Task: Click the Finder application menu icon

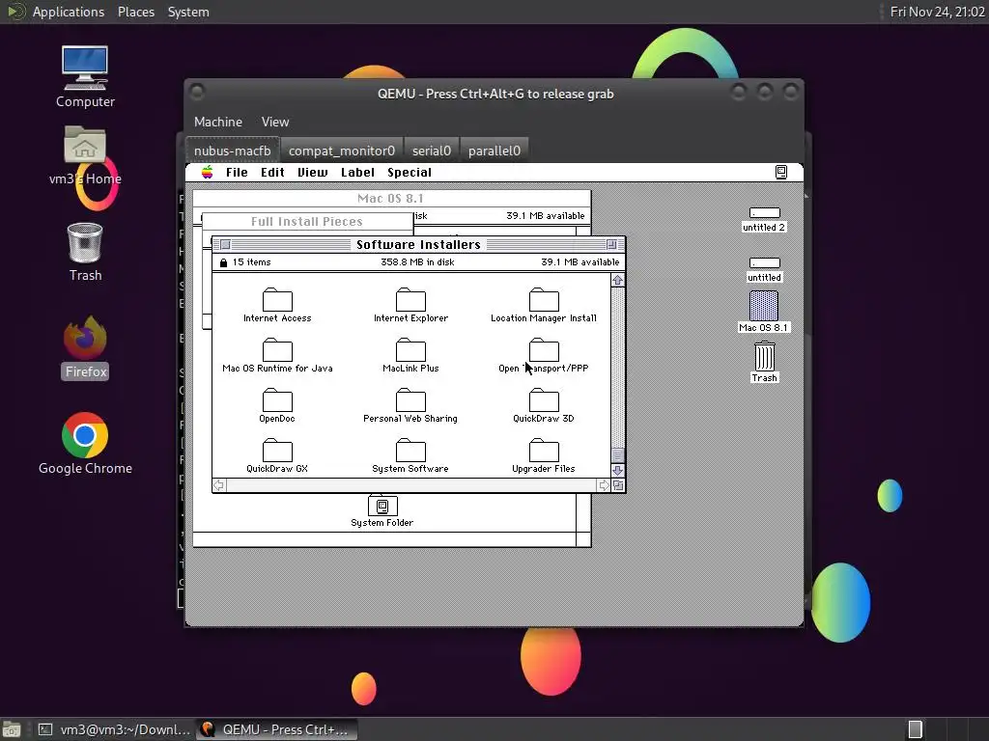Action: (780, 172)
